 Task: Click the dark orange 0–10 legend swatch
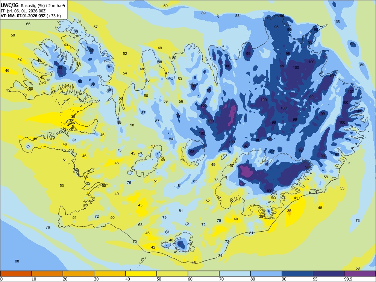(16, 274)
